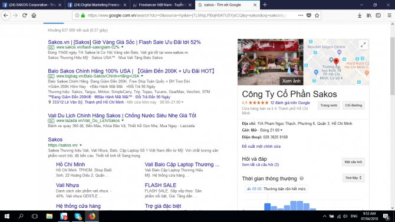Open page actions three-dot menu
This screenshot has width=395, height=222.
301,15
